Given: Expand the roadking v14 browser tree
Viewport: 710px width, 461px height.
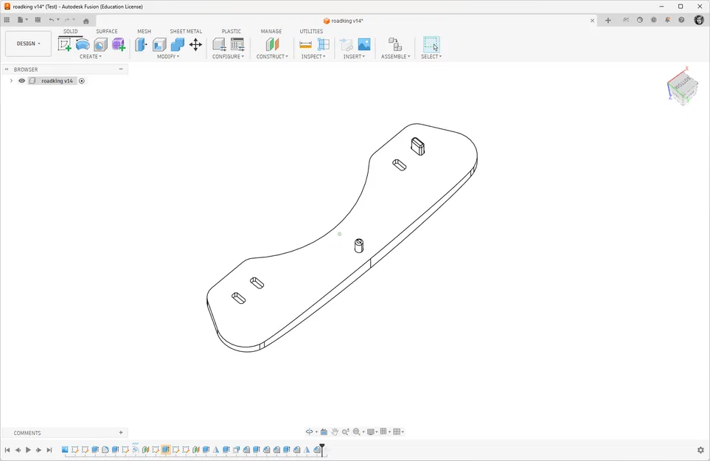Looking at the screenshot, I should pyautogui.click(x=10, y=80).
